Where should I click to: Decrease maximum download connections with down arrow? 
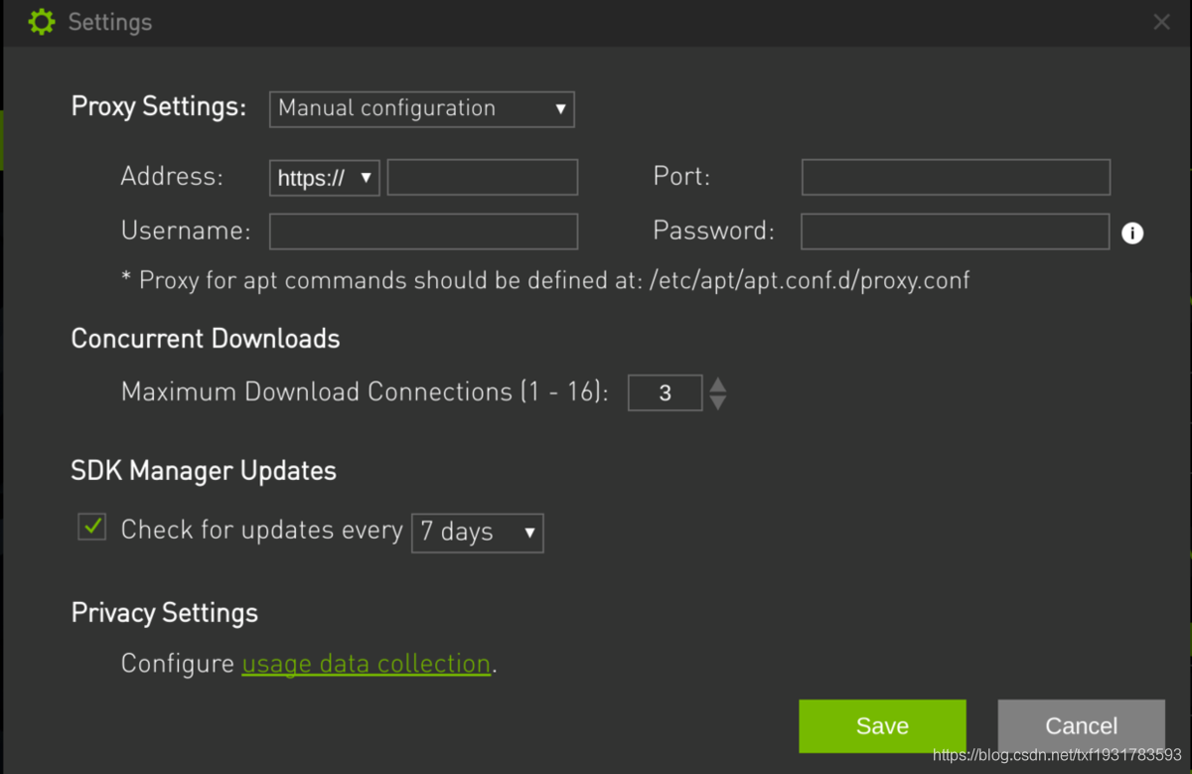pos(718,401)
